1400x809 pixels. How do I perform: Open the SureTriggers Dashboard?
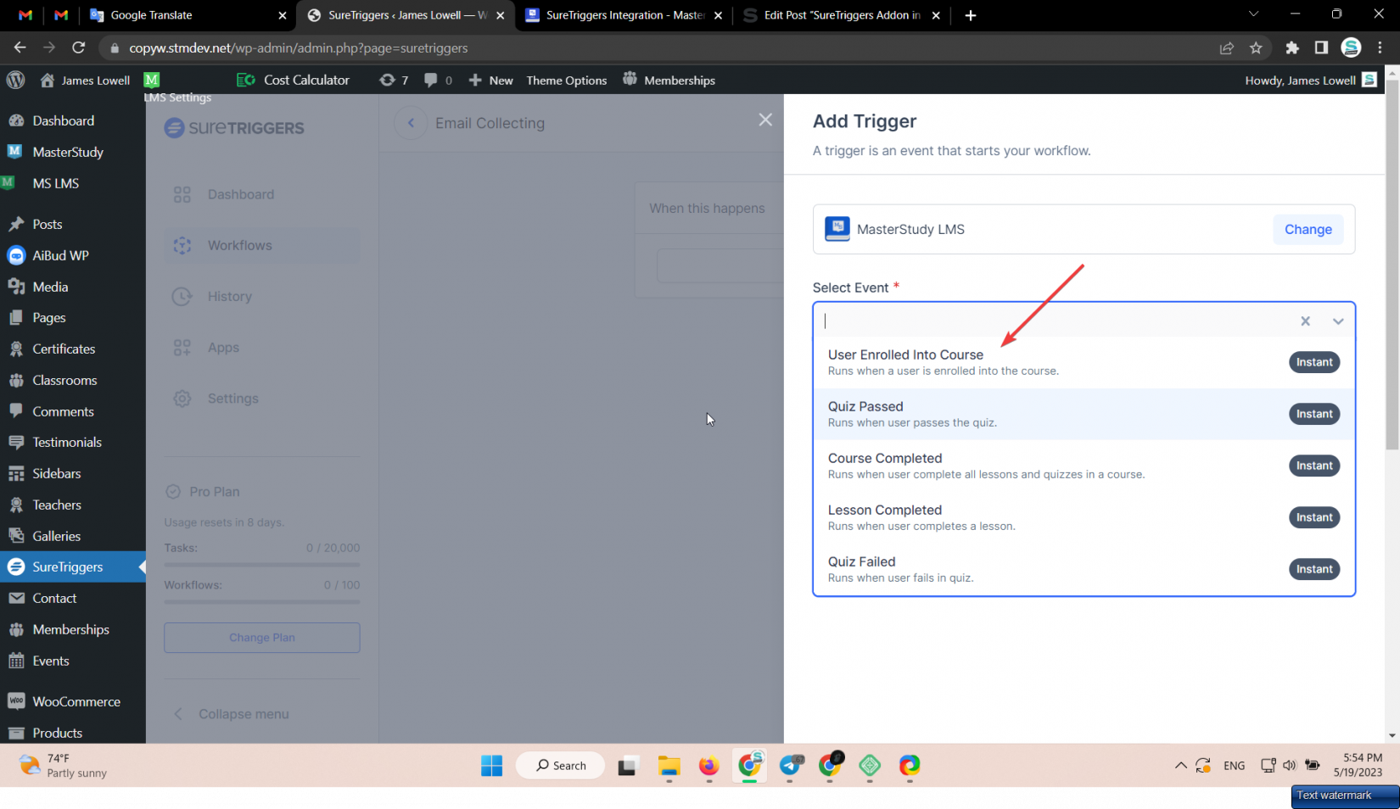(240, 194)
